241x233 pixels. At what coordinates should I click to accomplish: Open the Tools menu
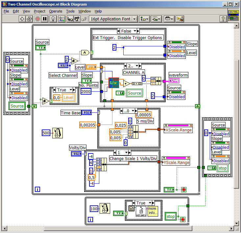tap(70, 11)
